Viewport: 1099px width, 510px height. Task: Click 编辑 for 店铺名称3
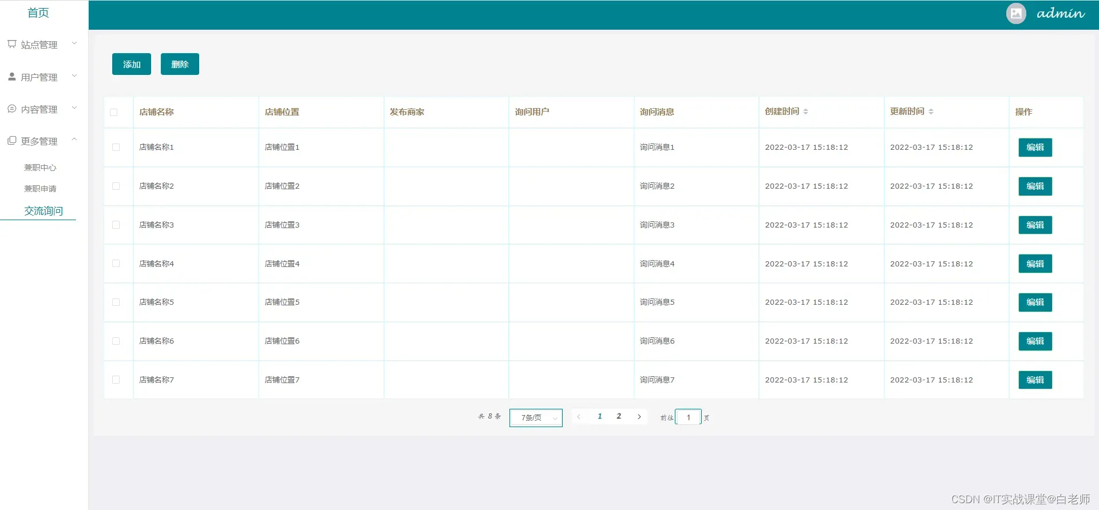click(1035, 225)
